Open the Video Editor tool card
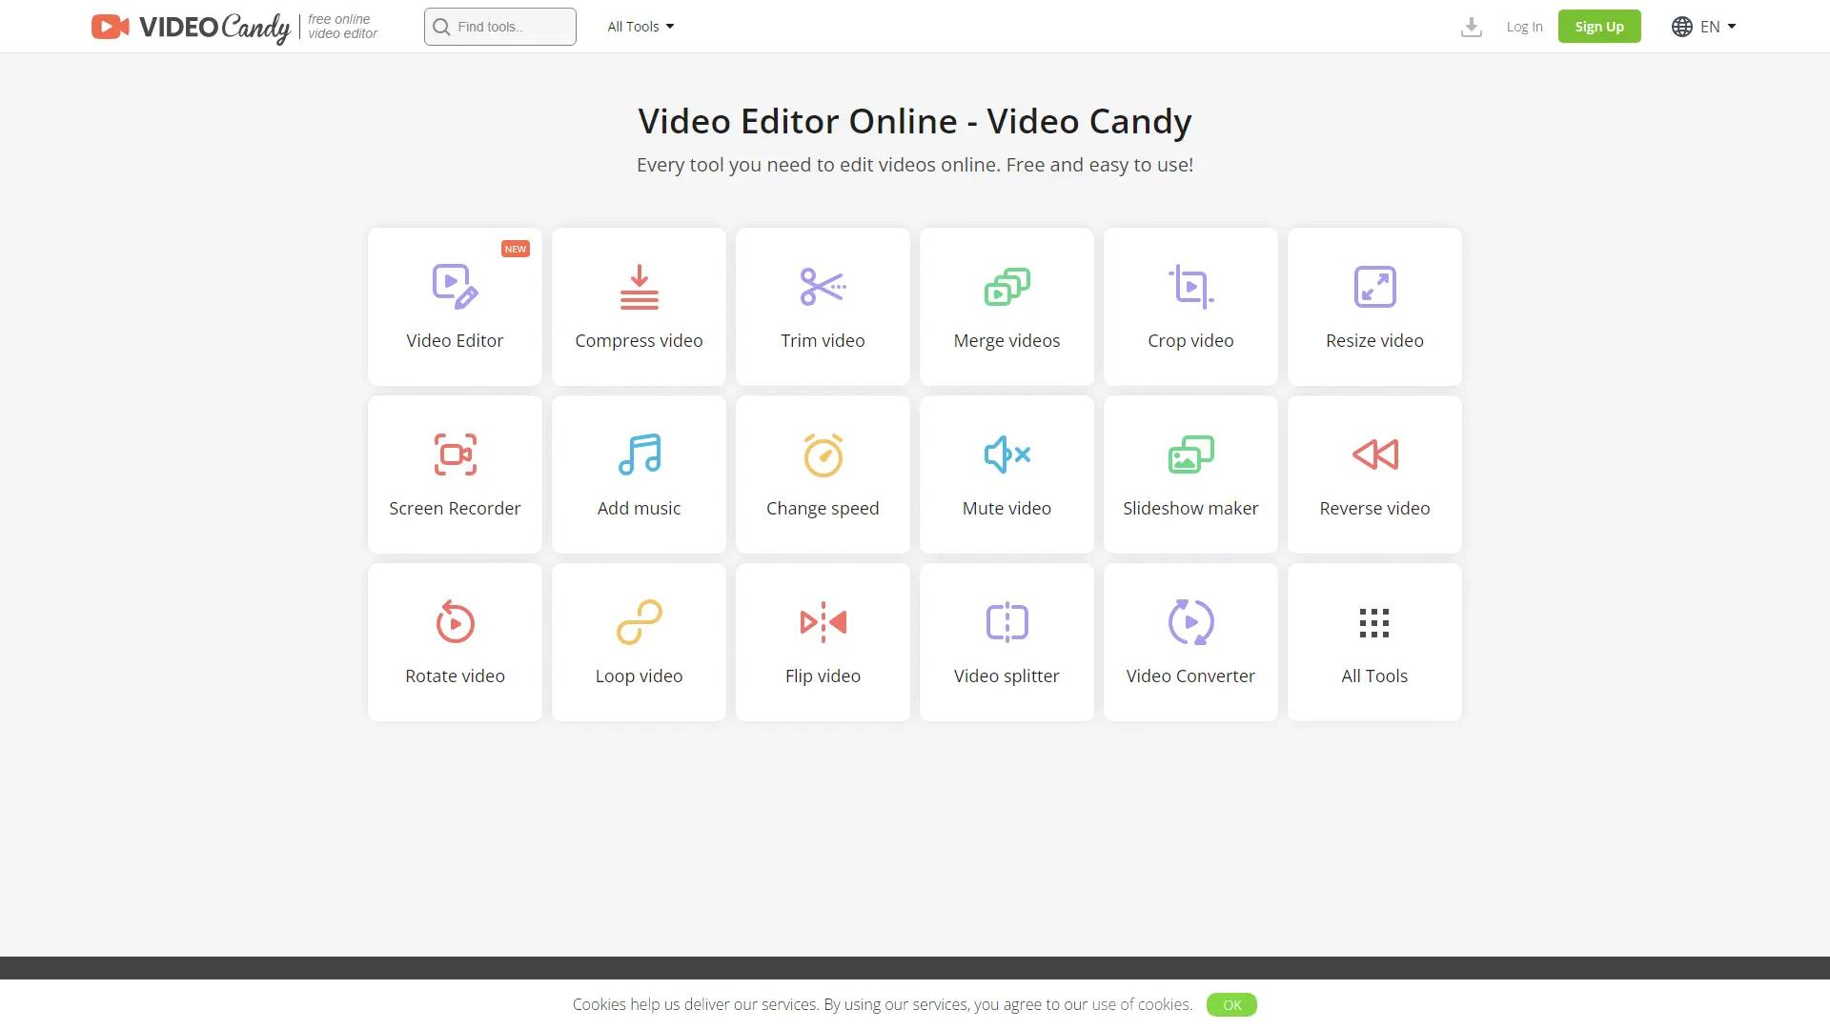The image size is (1830, 1029). pos(455,305)
